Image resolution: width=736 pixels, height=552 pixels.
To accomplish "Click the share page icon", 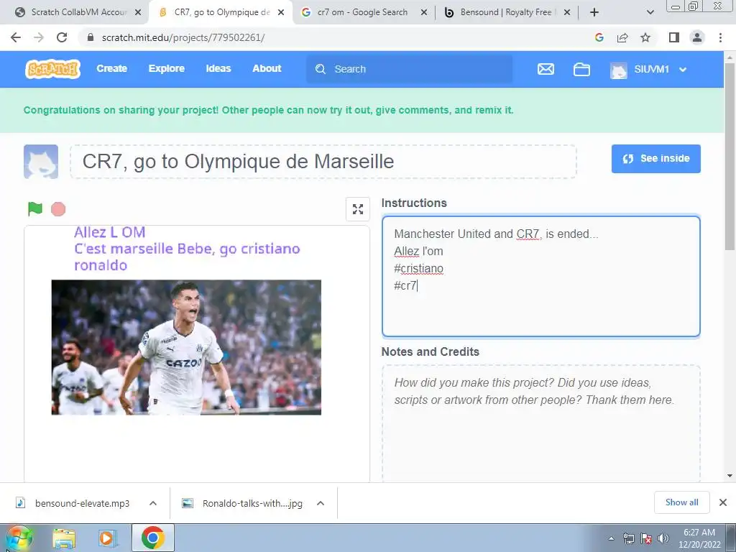I will [622, 37].
